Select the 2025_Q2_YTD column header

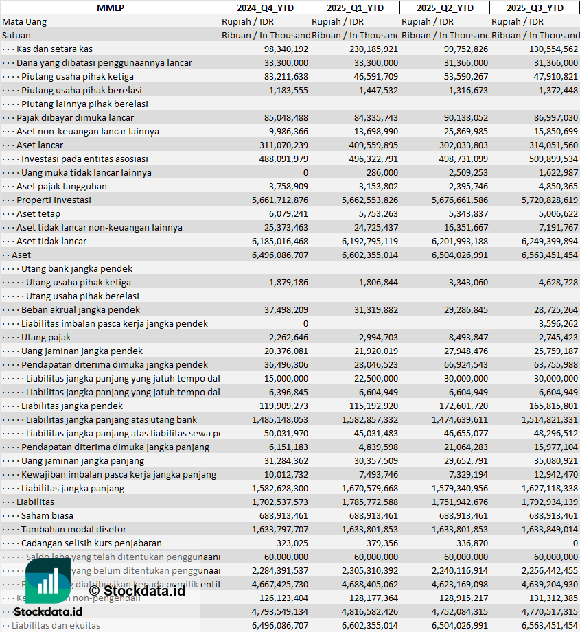[445, 8]
